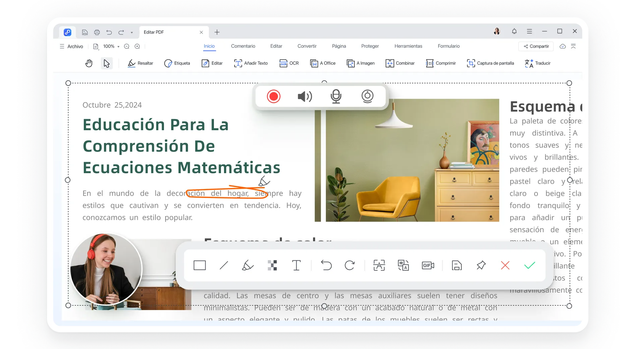Toggle microphone recording
Viewport: 629px width, 349px height.
coord(336,97)
